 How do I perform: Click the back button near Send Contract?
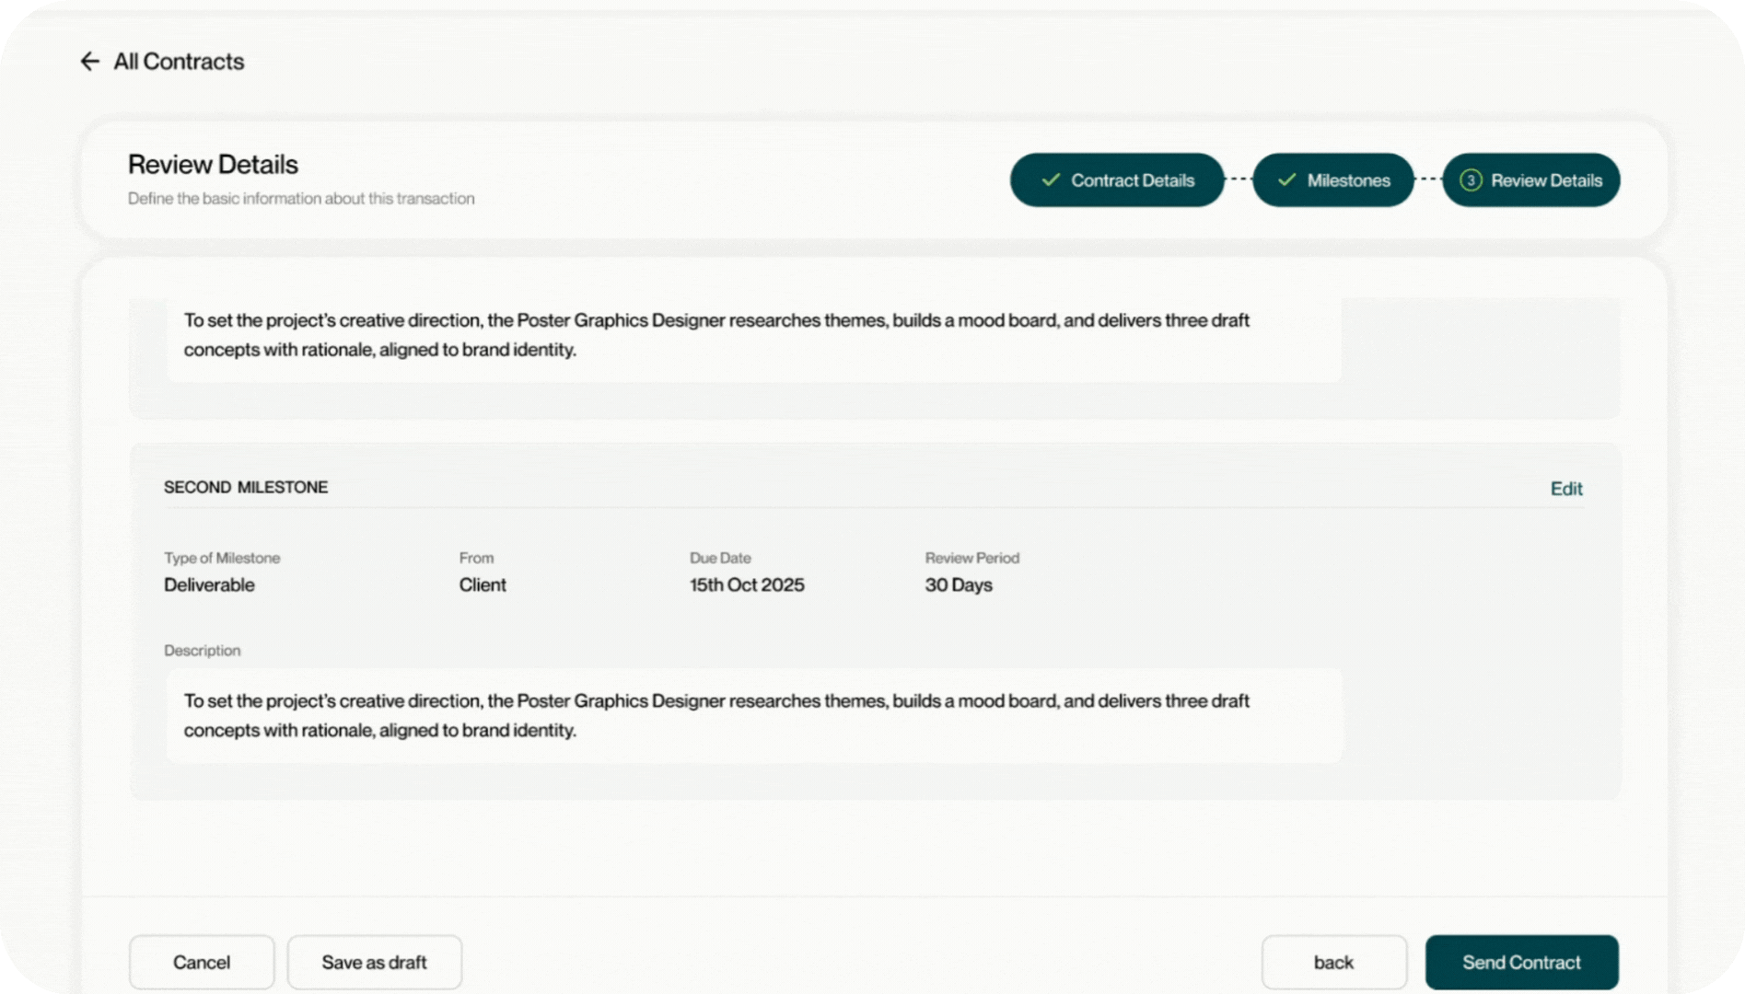1334,962
